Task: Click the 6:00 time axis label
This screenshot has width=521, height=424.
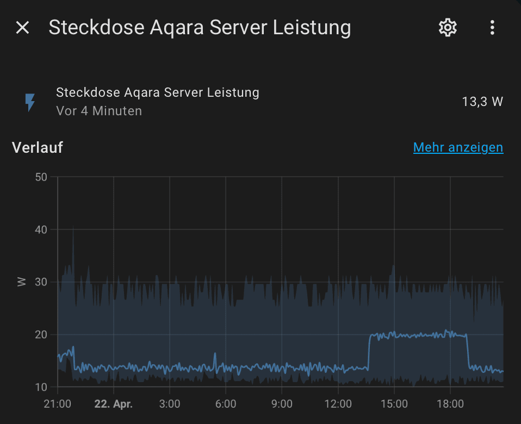Action: (x=226, y=404)
